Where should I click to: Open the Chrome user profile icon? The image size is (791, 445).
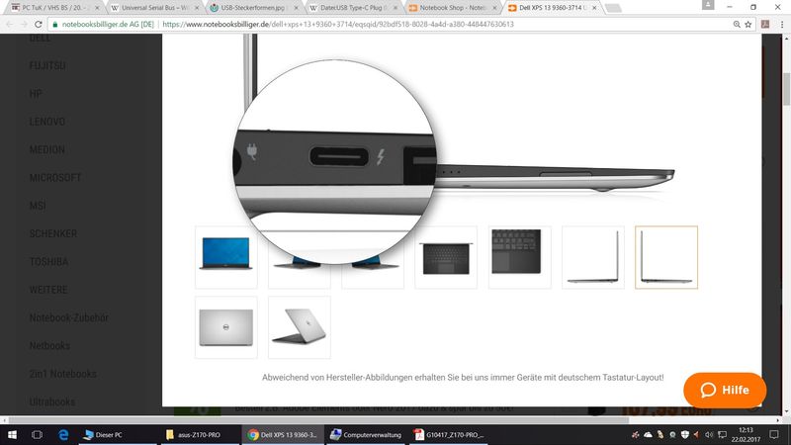tap(708, 5)
